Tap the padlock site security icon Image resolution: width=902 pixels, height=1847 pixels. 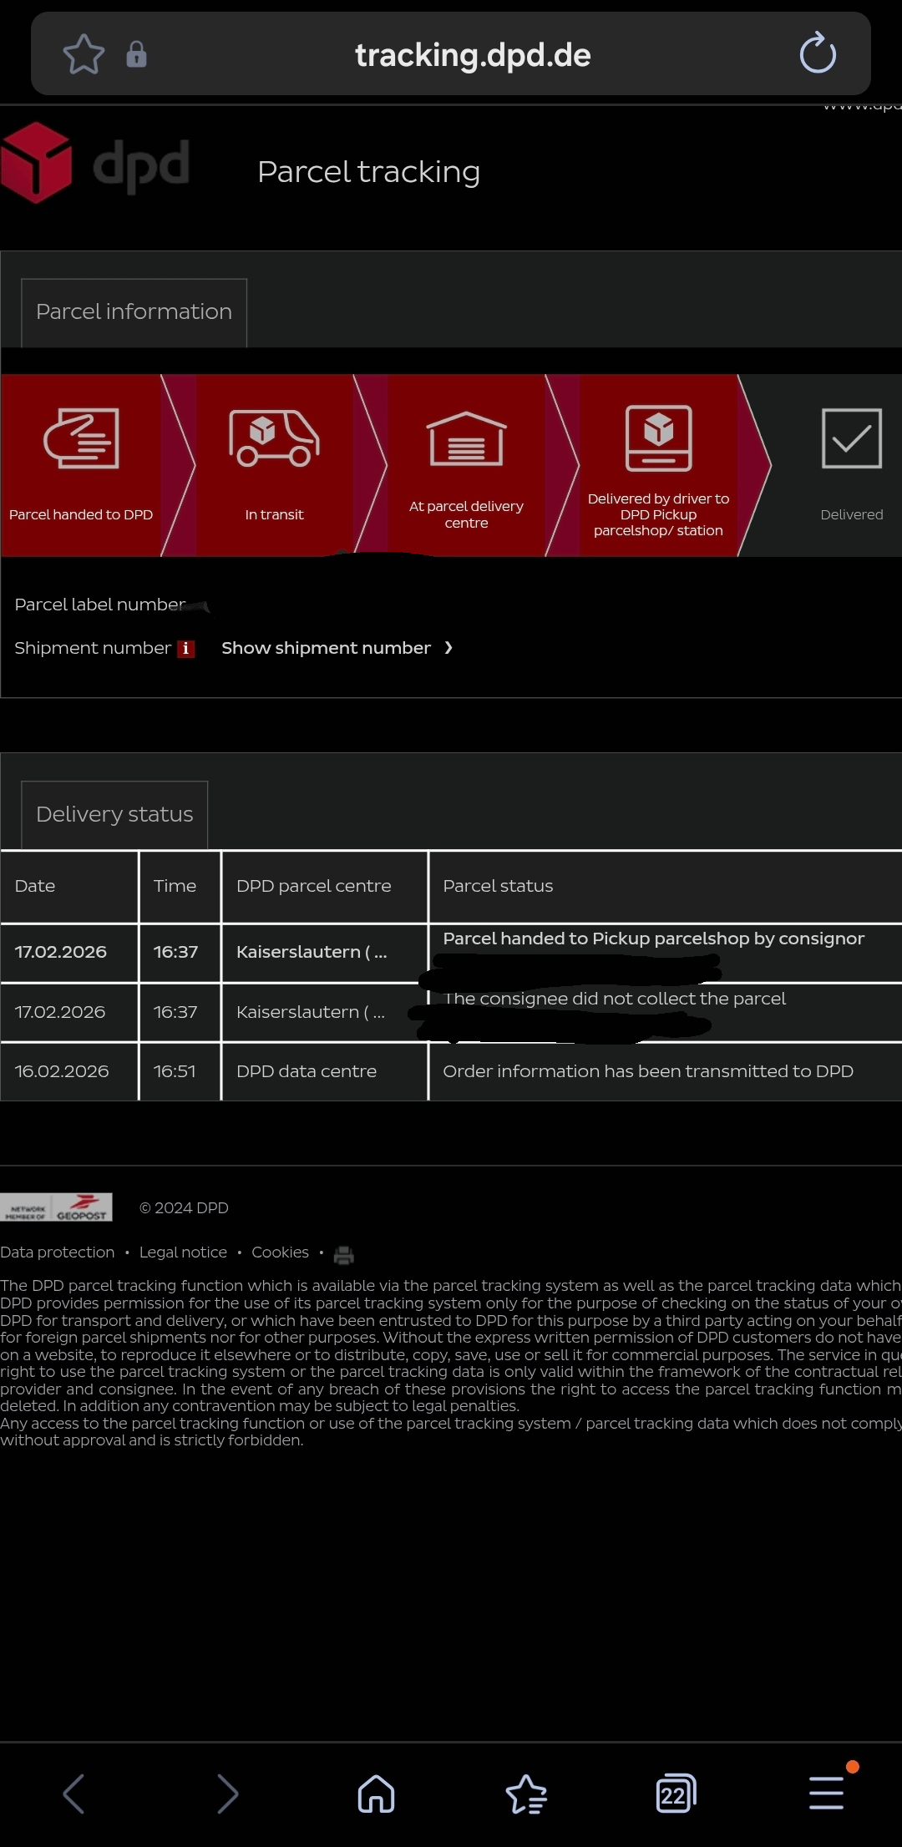point(136,55)
